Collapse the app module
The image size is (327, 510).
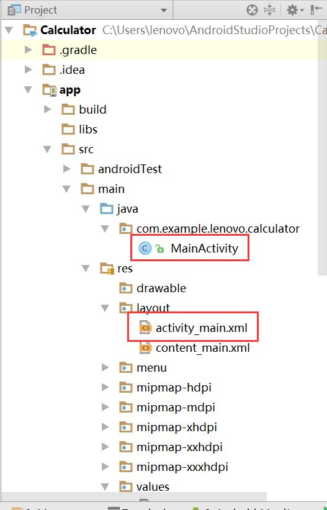click(29, 90)
